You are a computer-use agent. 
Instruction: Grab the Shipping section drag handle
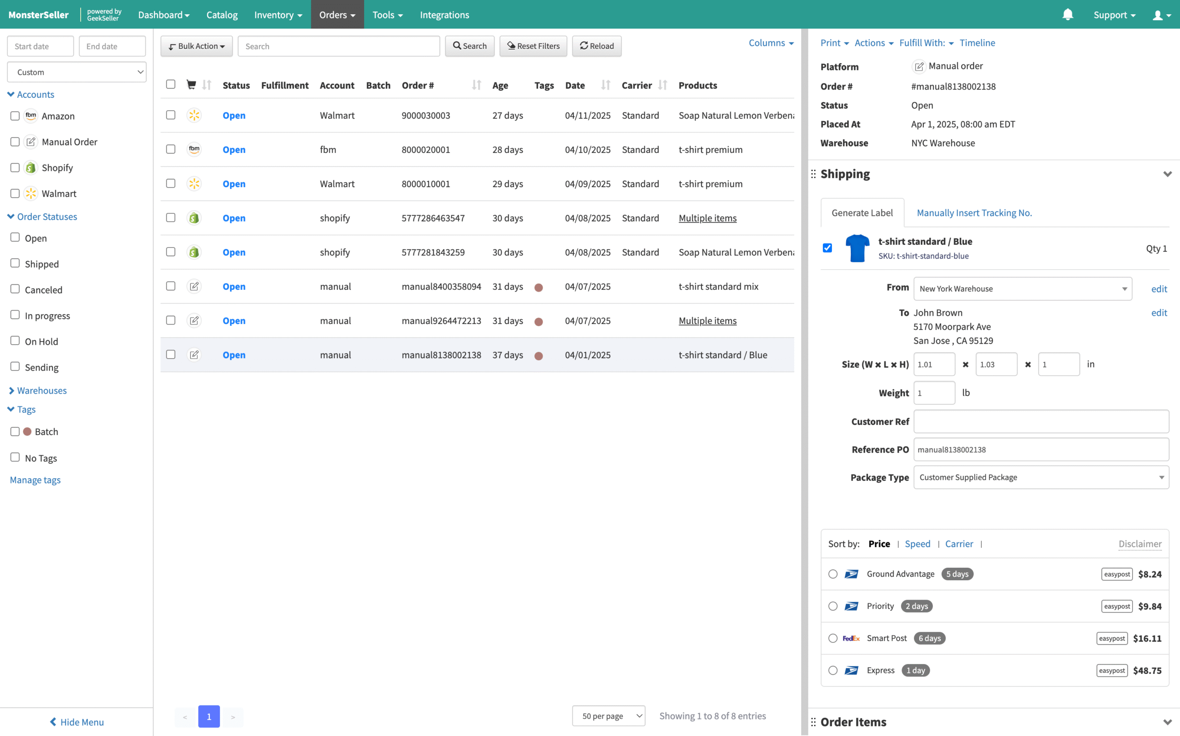tap(813, 174)
